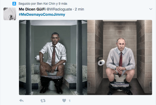Click the toilet paper roll in left photo
The width and height of the screenshot is (156, 105).
click(x=38, y=58)
